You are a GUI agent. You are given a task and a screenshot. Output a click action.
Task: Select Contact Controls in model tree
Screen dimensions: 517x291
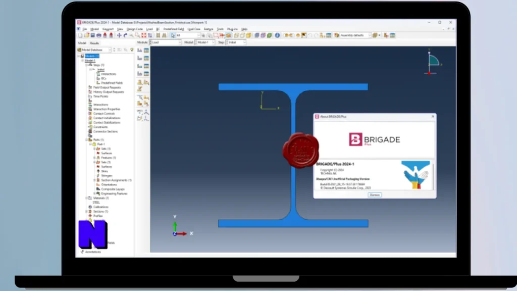[x=104, y=114]
